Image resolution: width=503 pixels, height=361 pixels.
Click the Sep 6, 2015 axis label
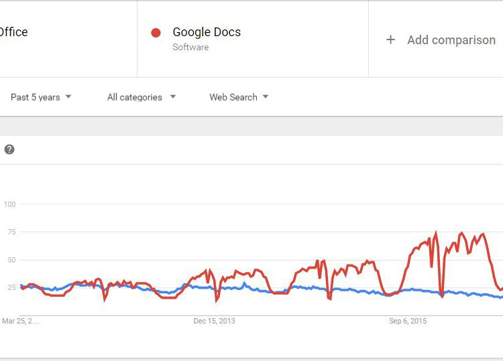[x=408, y=321]
